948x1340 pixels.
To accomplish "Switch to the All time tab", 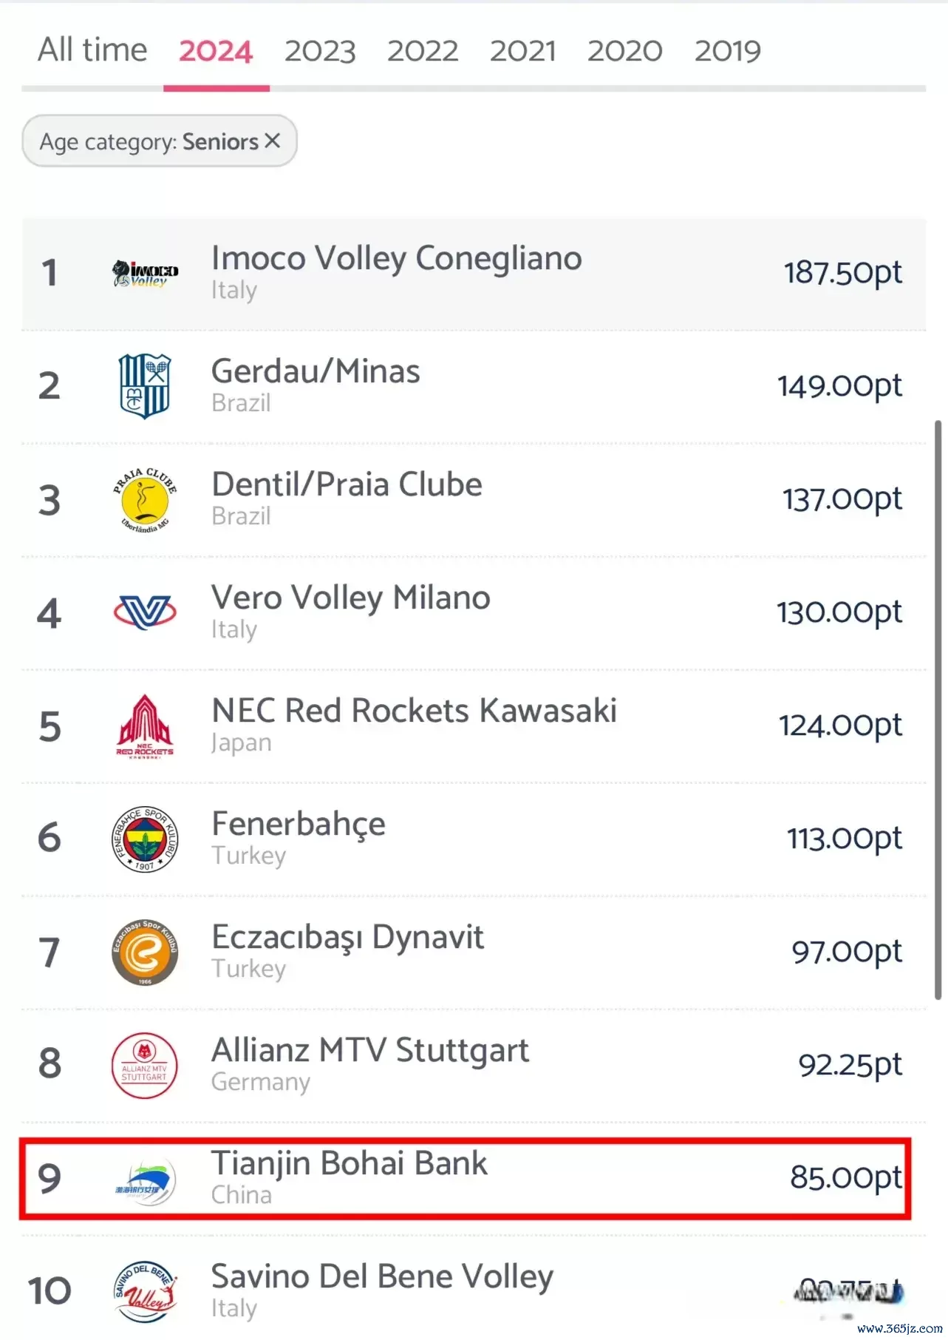I will point(92,50).
